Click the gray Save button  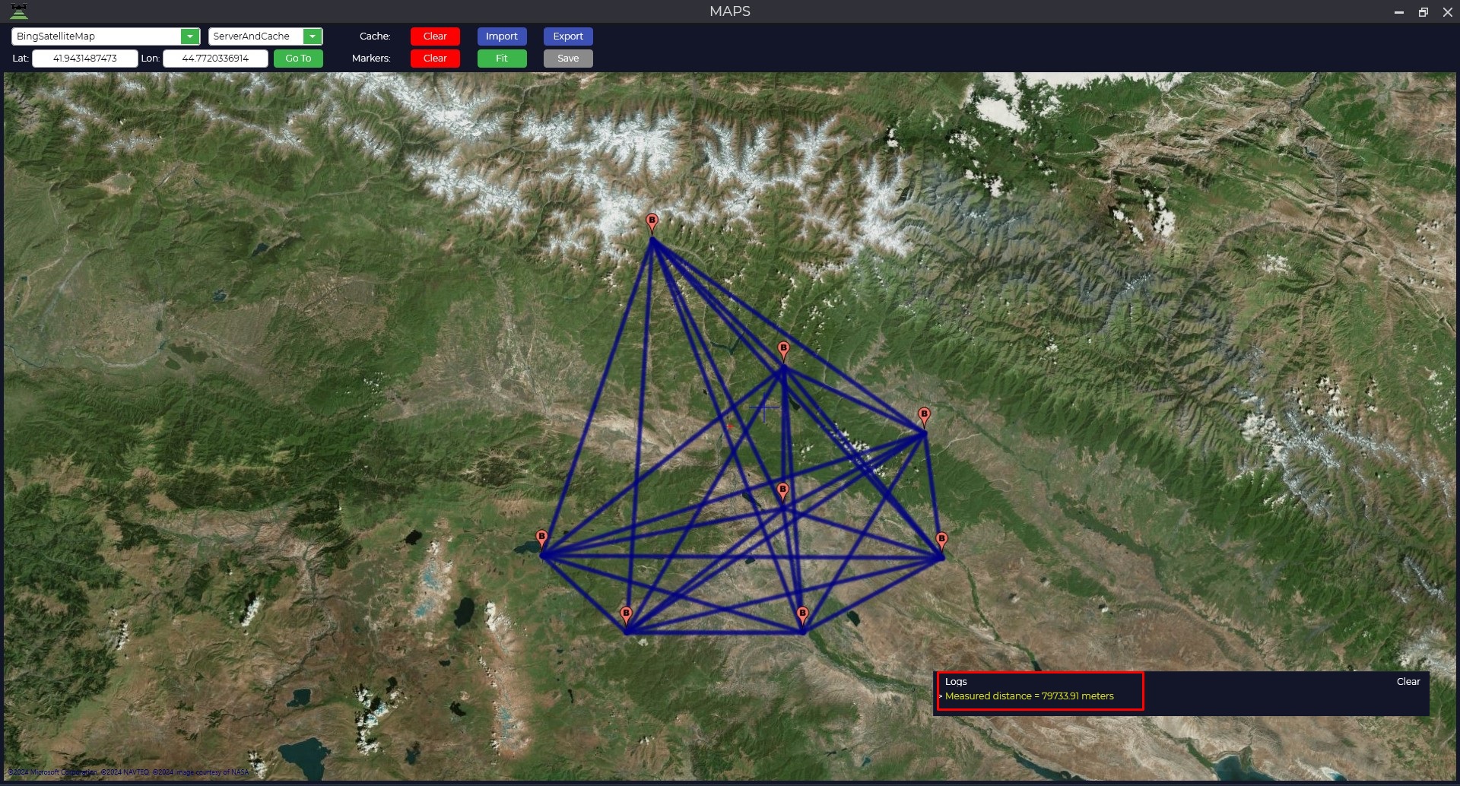[568, 59]
